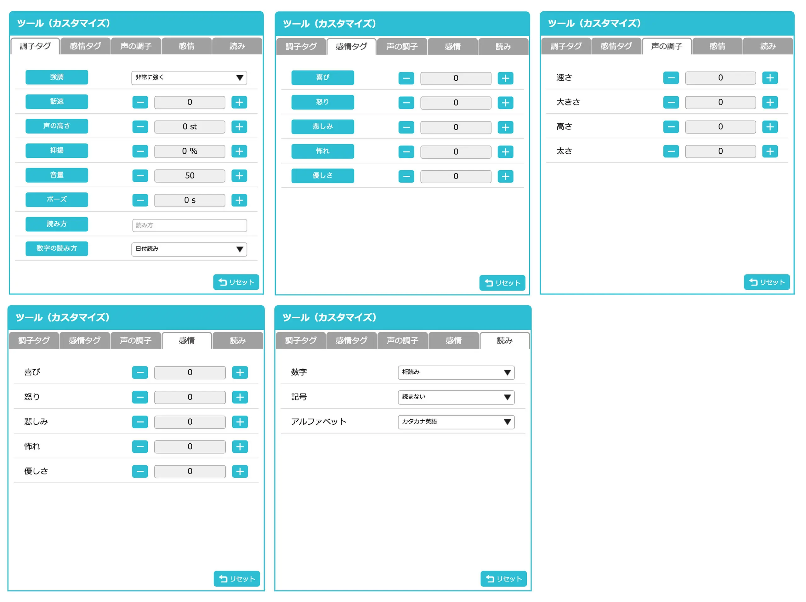The height and width of the screenshot is (602, 806).
Task: Open the 日付読み number reading dropdown
Action: 189,249
